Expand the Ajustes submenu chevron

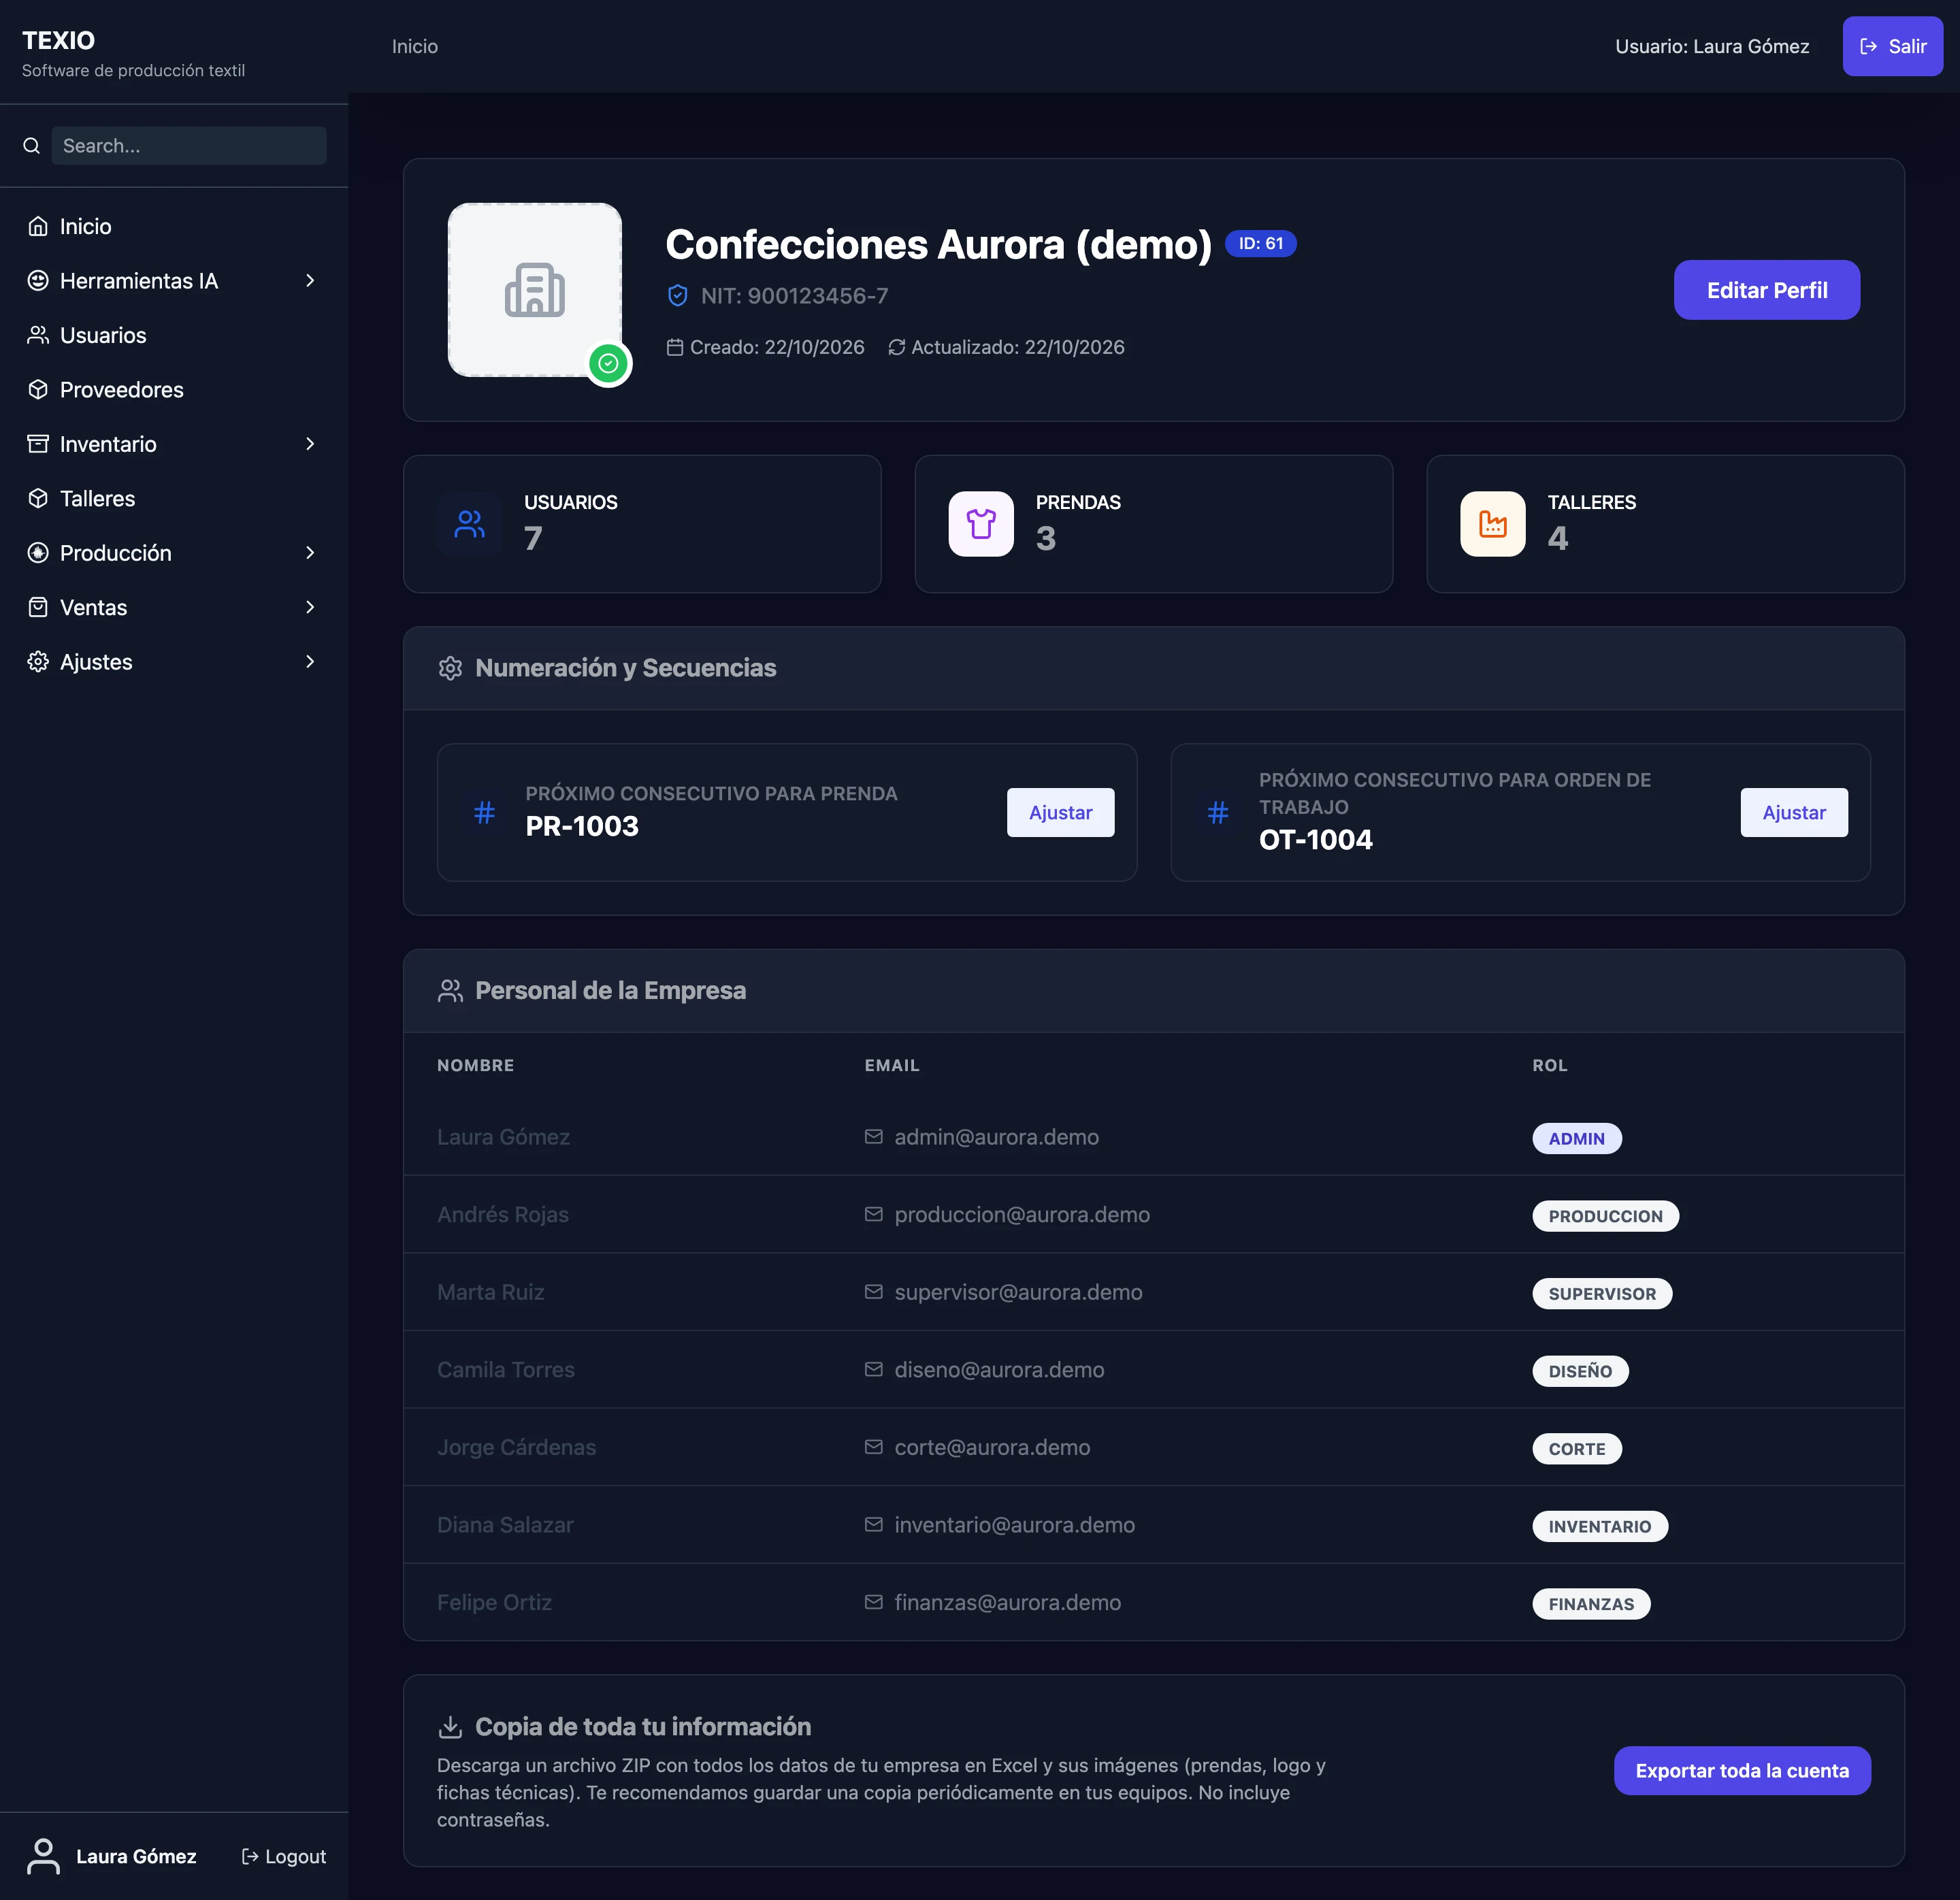[310, 662]
